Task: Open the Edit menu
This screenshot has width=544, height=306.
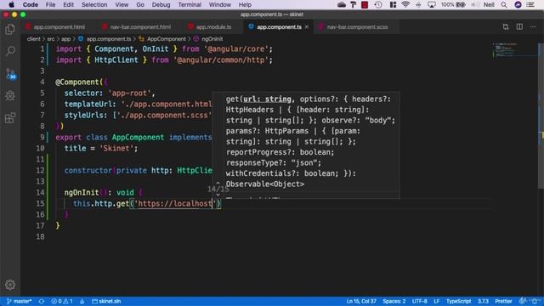Action: pyautogui.click(x=68, y=4)
